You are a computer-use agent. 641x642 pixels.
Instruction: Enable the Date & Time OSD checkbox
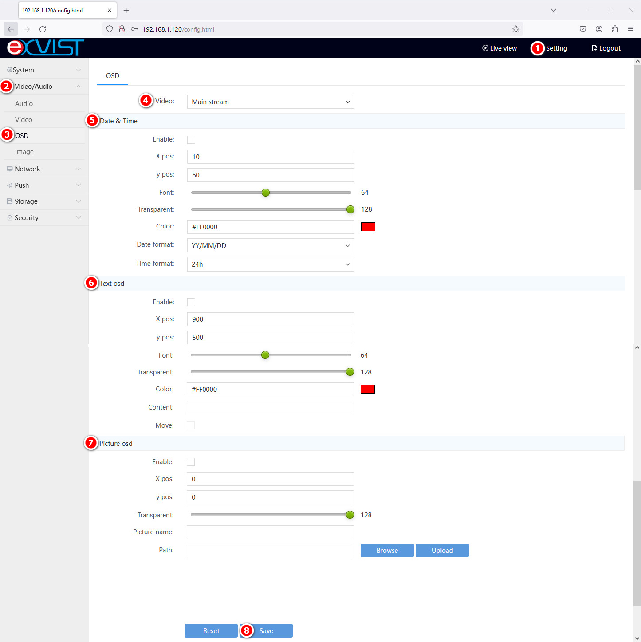[191, 140]
